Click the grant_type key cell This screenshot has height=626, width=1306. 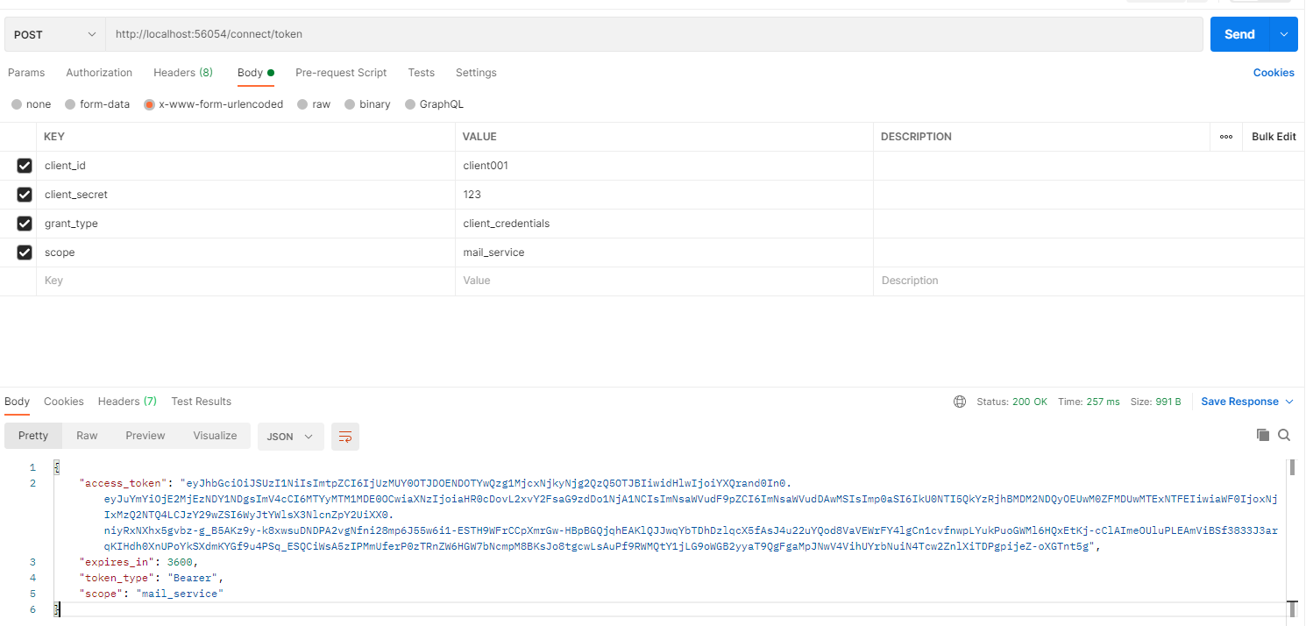click(245, 224)
